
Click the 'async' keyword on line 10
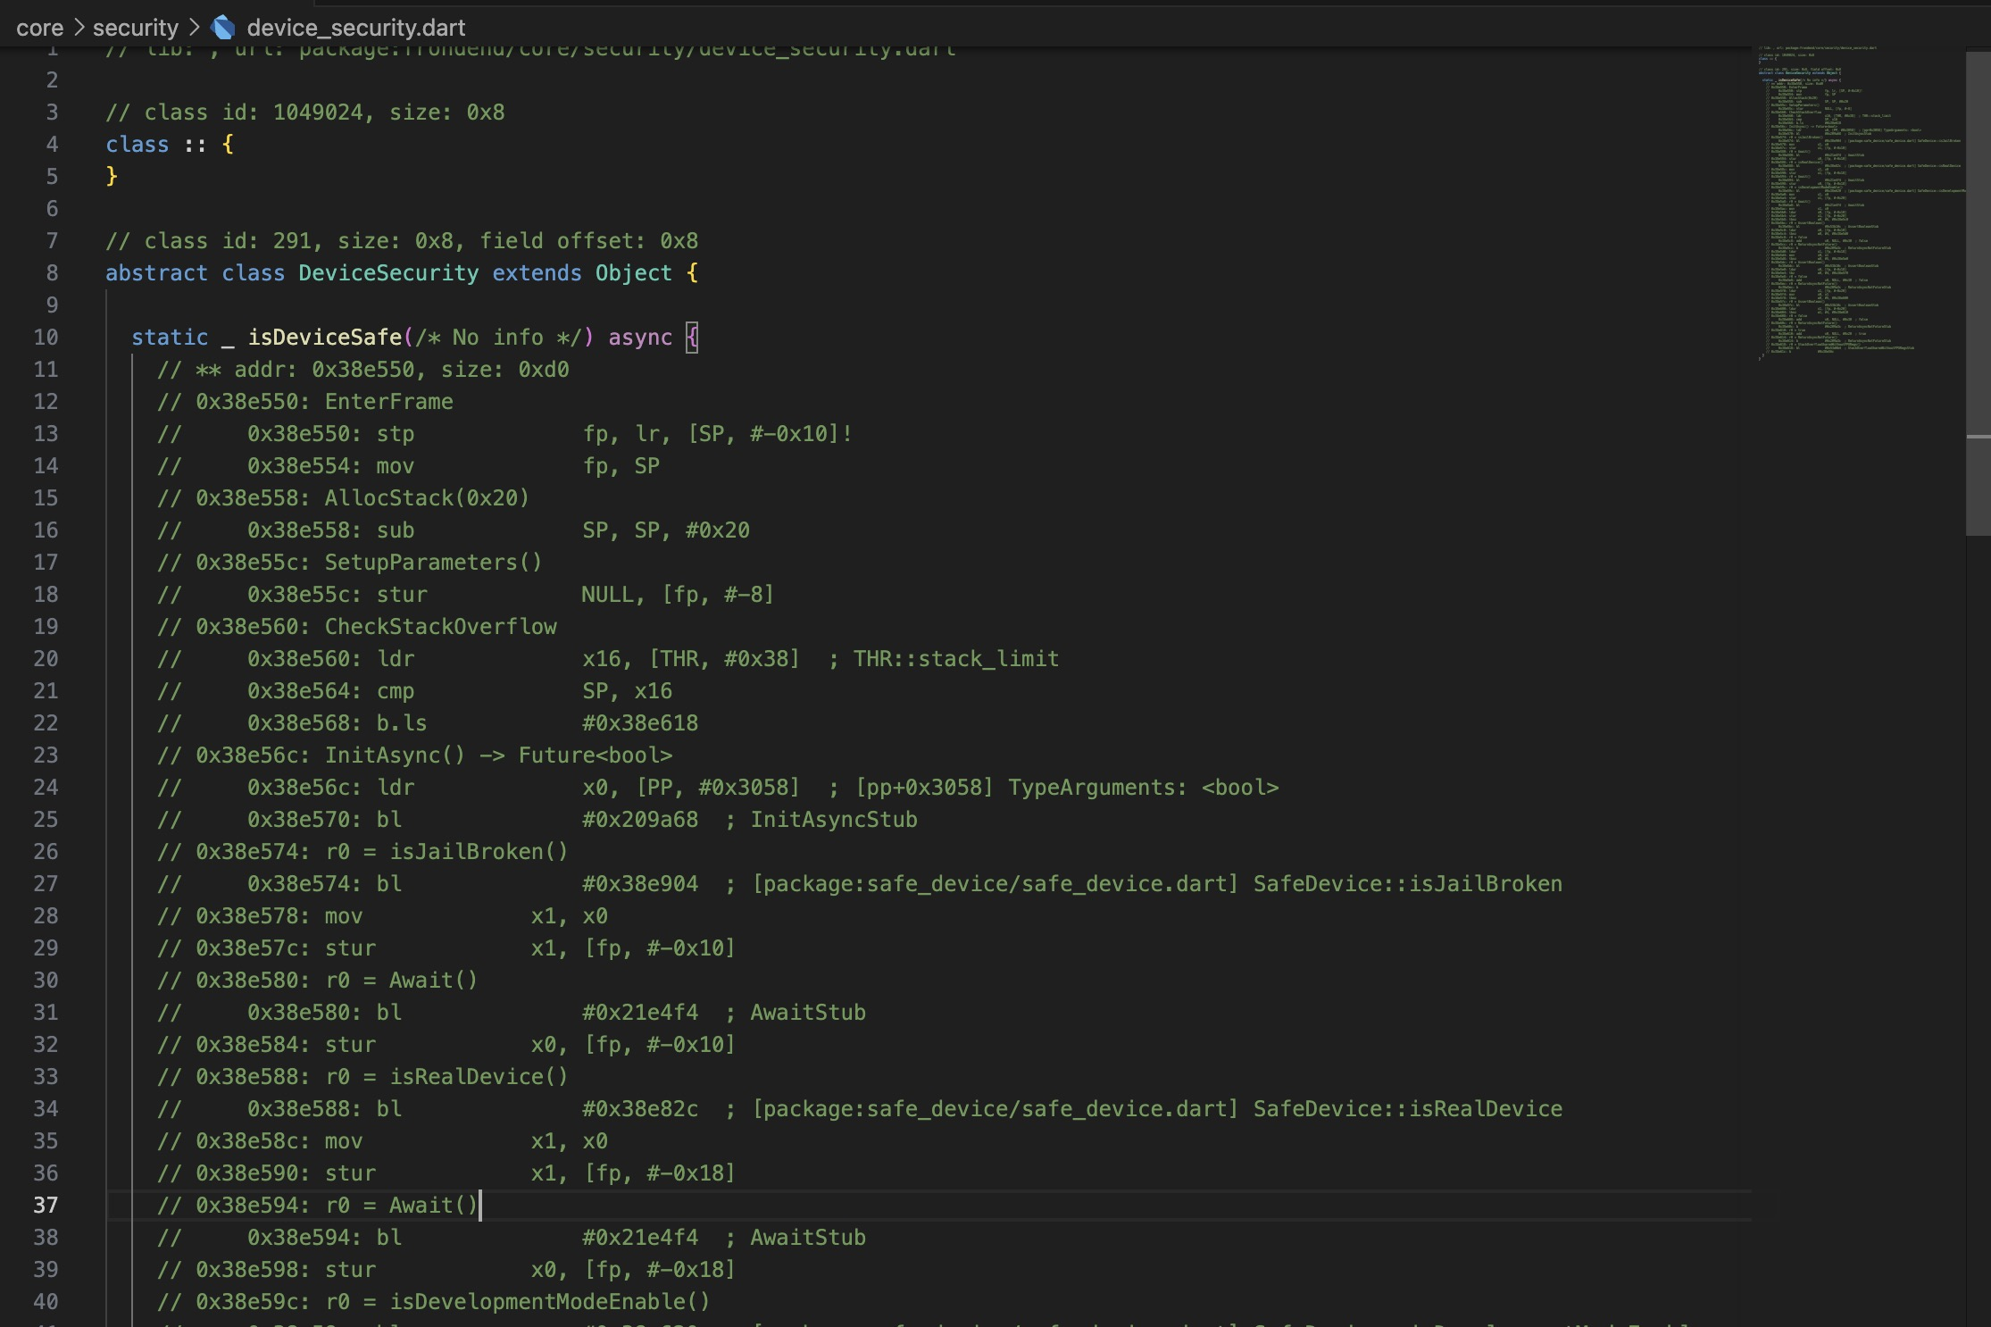tap(640, 338)
